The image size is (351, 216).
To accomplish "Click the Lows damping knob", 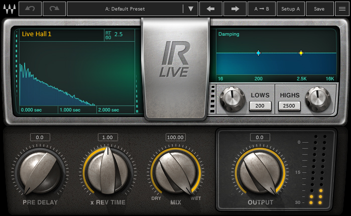I will click(231, 99).
